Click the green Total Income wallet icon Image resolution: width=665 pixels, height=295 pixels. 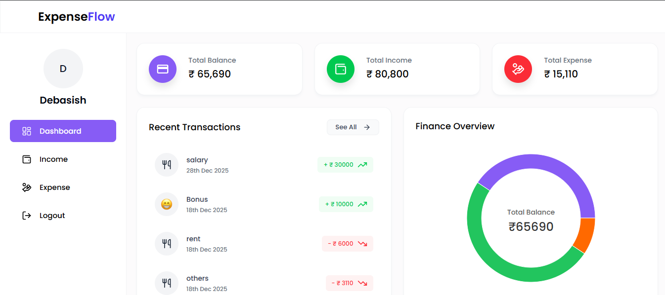341,69
